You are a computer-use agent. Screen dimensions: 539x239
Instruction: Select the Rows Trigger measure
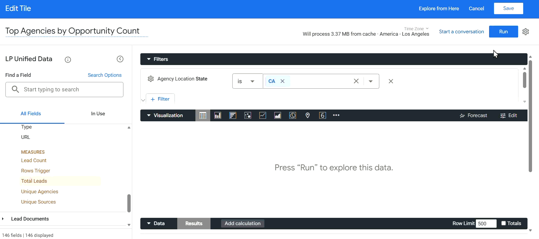click(x=36, y=171)
